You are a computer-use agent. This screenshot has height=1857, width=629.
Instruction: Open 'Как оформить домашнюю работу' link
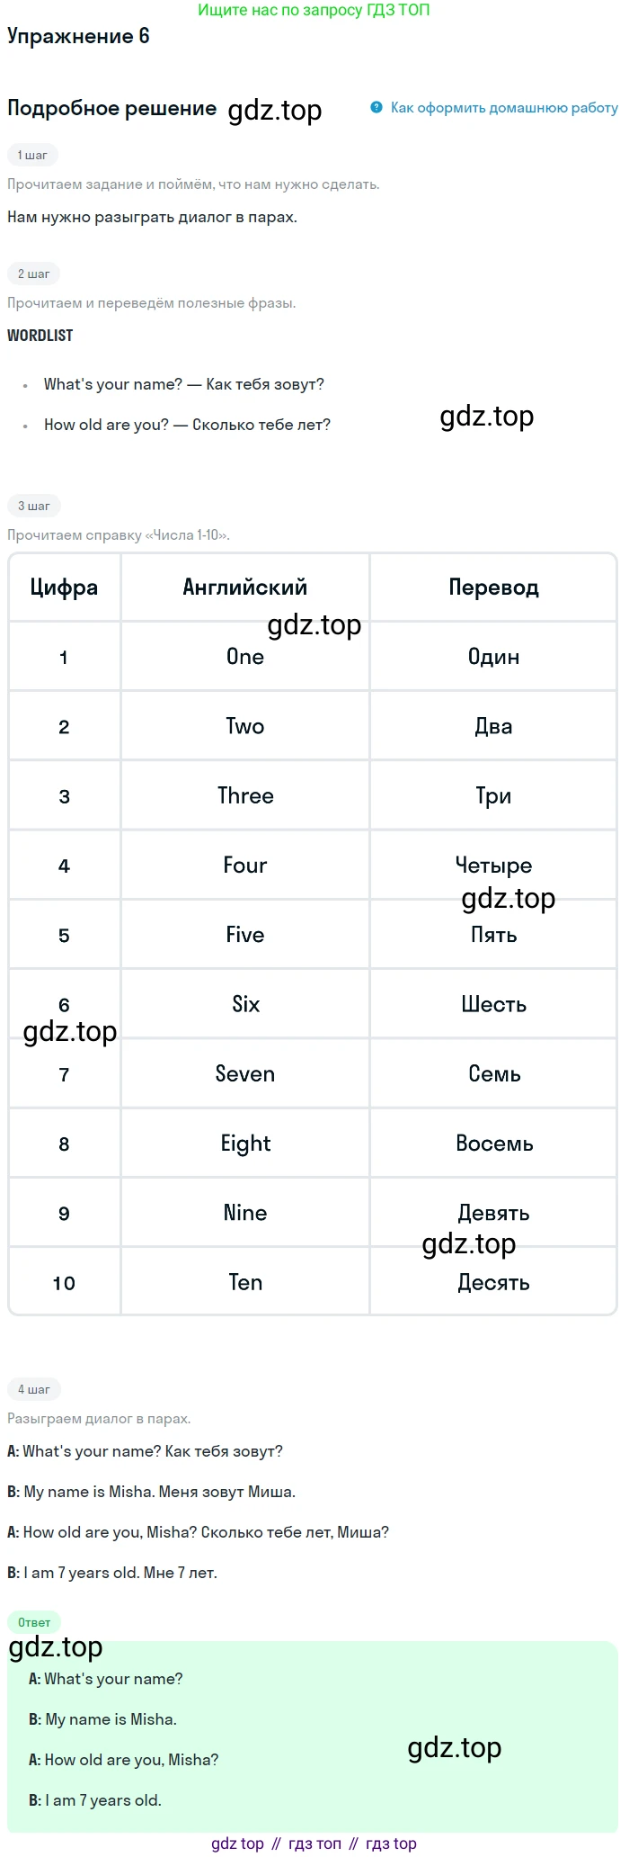504,107
